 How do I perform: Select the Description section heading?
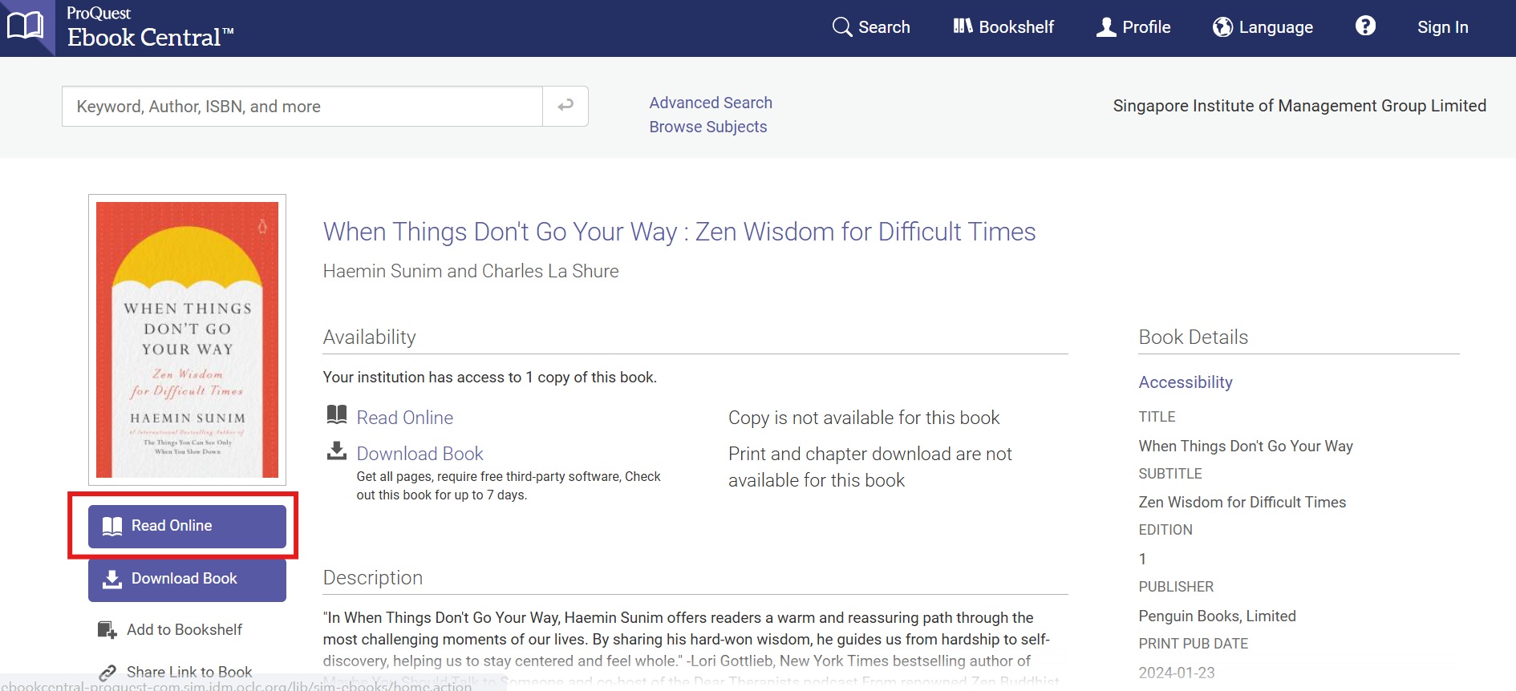tap(373, 578)
